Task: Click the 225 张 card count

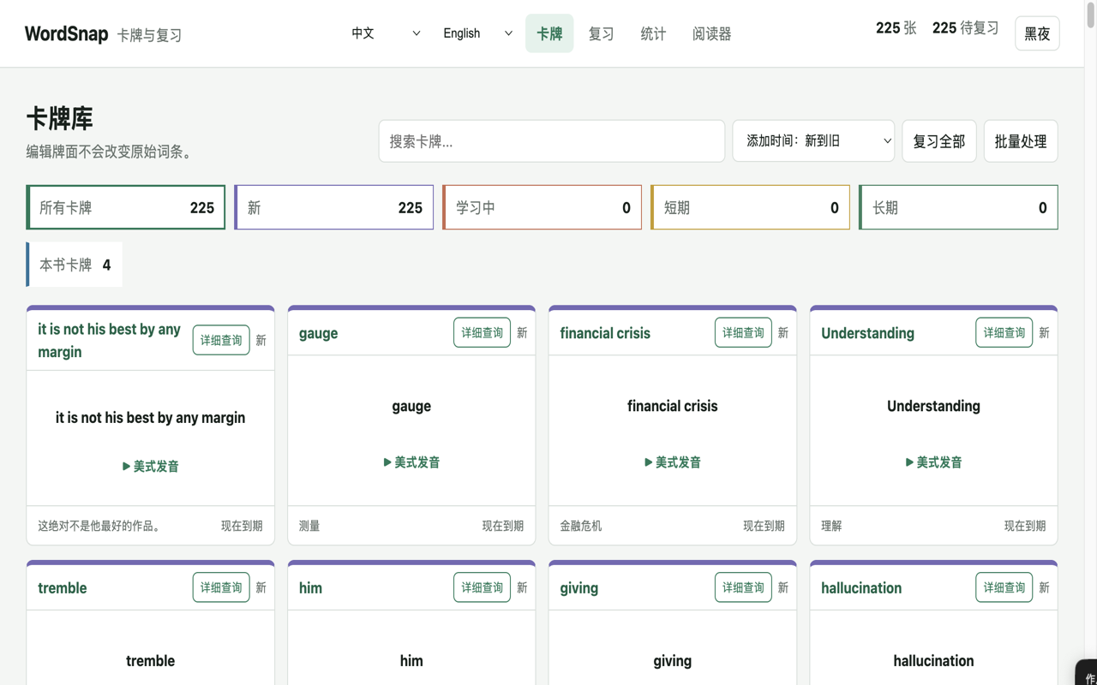Action: [896, 28]
